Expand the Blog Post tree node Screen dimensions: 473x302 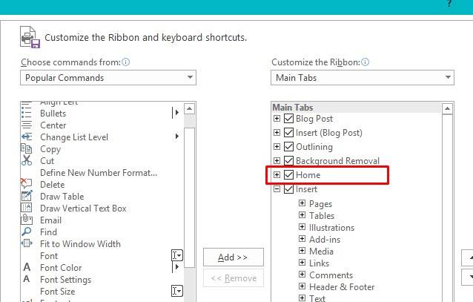pos(277,119)
